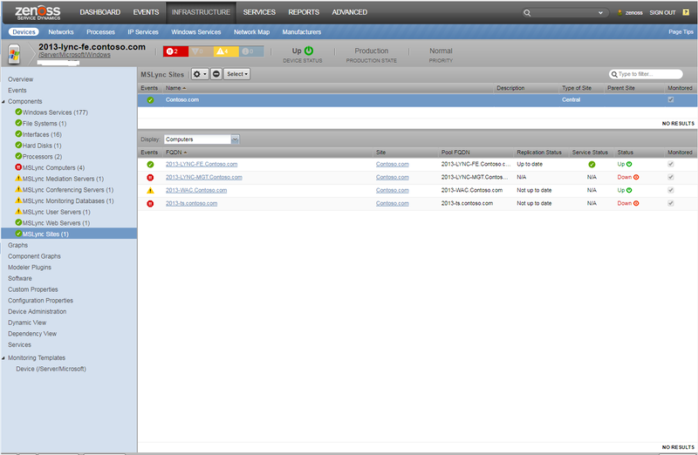Open the Reports top menu
Screen dimensions: 698x455
(x=304, y=12)
